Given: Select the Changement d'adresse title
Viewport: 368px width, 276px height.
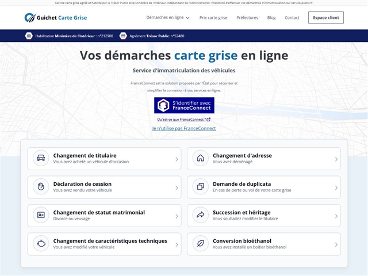Looking at the screenshot, I should (x=242, y=156).
